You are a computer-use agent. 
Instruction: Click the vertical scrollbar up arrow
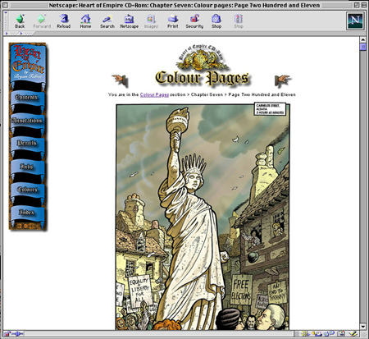363,39
